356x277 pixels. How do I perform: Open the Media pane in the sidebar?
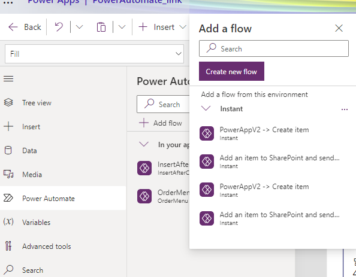click(63, 175)
